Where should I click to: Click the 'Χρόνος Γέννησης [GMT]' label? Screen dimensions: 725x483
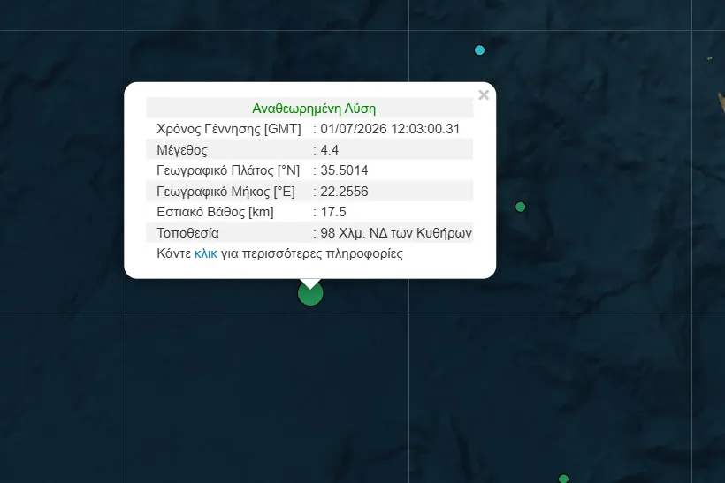(229, 129)
